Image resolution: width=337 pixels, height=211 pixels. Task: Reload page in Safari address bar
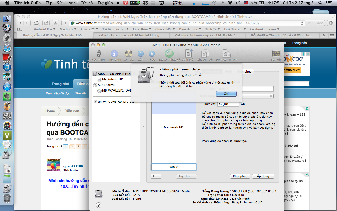point(302,23)
